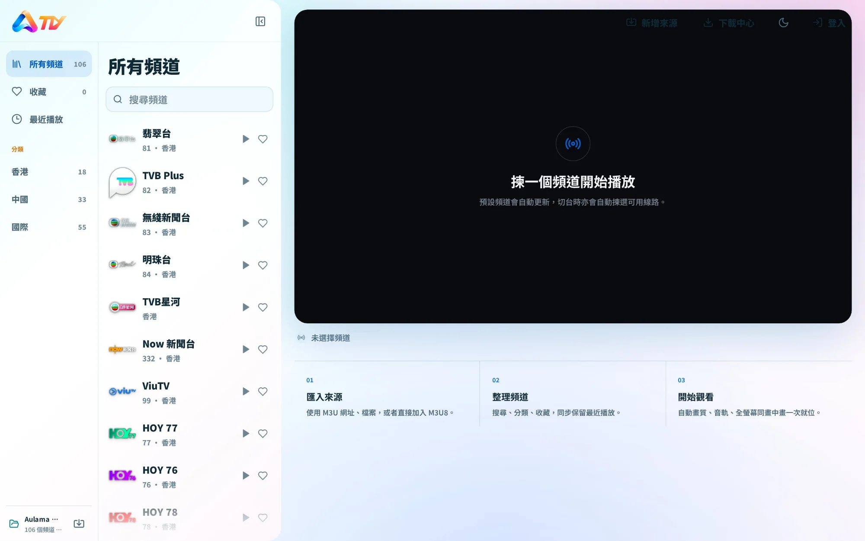Play 明珠台 channel
This screenshot has height=541, width=865.
coord(246,265)
